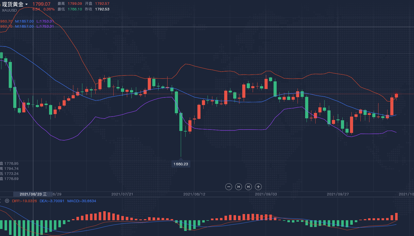Open MACD indicator settings gear

(x=7, y=201)
